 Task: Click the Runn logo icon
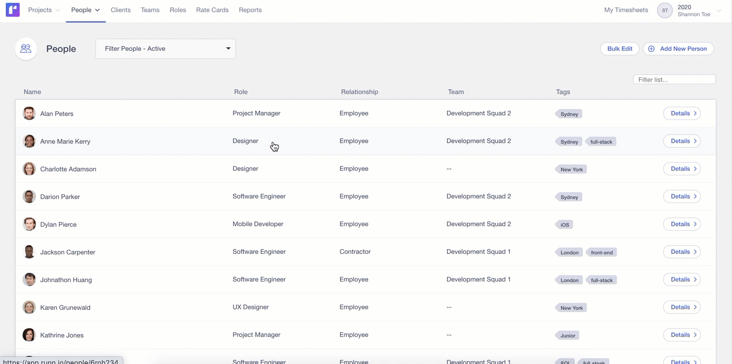(x=13, y=10)
